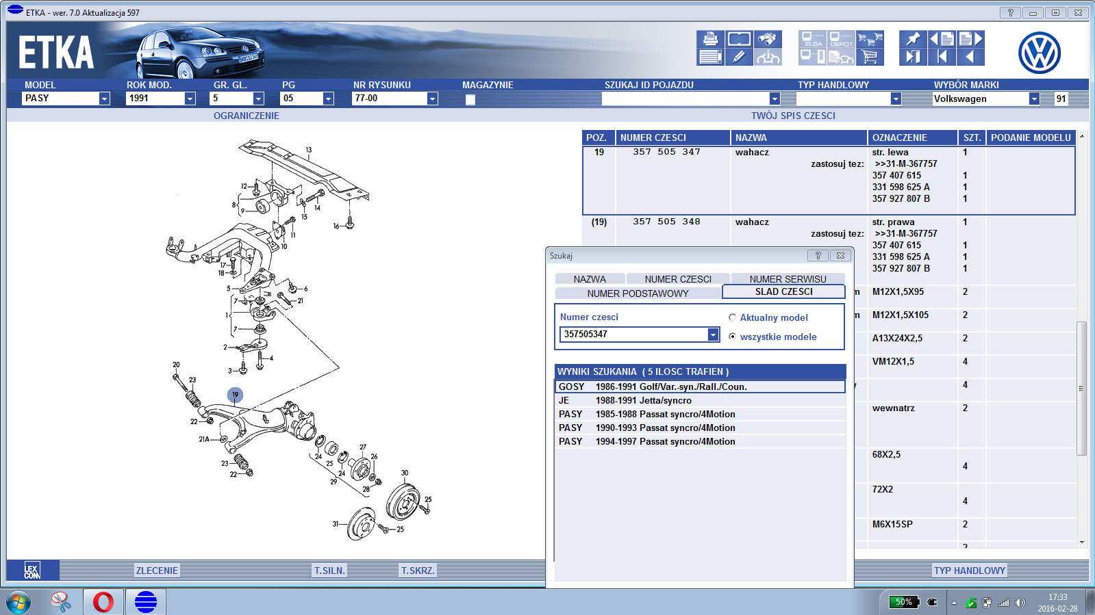This screenshot has width=1095, height=615.
Task: Switch to the NAZWA tab
Action: 590,279
